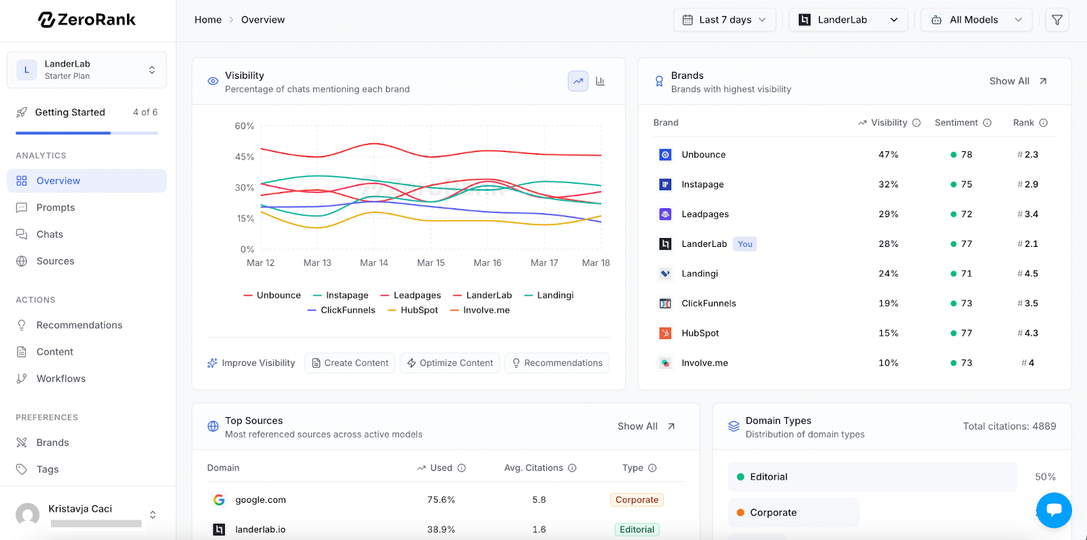1087x540 pixels.
Task: Click the Sentiment column info icon
Action: click(987, 123)
